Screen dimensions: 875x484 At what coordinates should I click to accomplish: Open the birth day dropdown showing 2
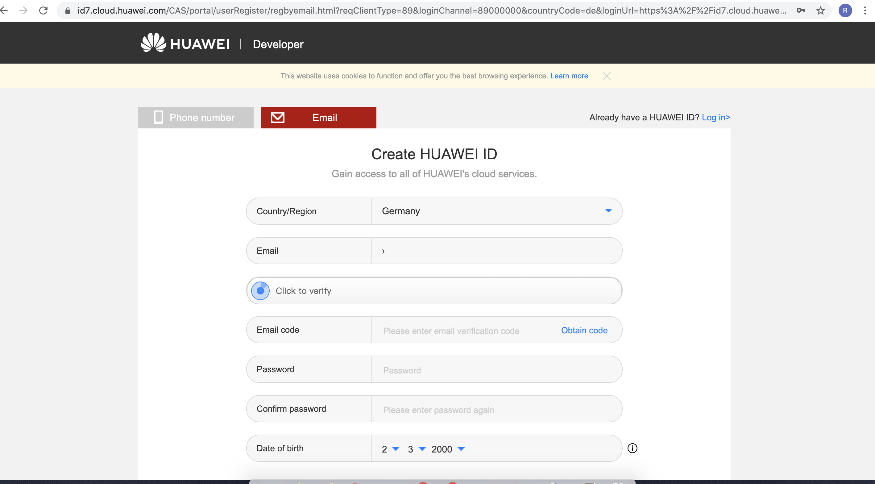[x=390, y=449]
